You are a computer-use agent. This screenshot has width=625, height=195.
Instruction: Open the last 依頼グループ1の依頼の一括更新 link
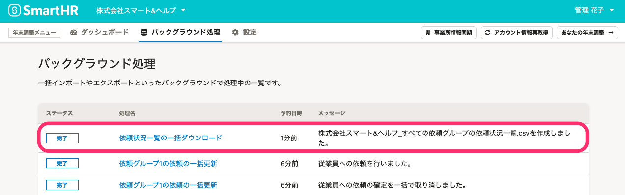(x=168, y=185)
